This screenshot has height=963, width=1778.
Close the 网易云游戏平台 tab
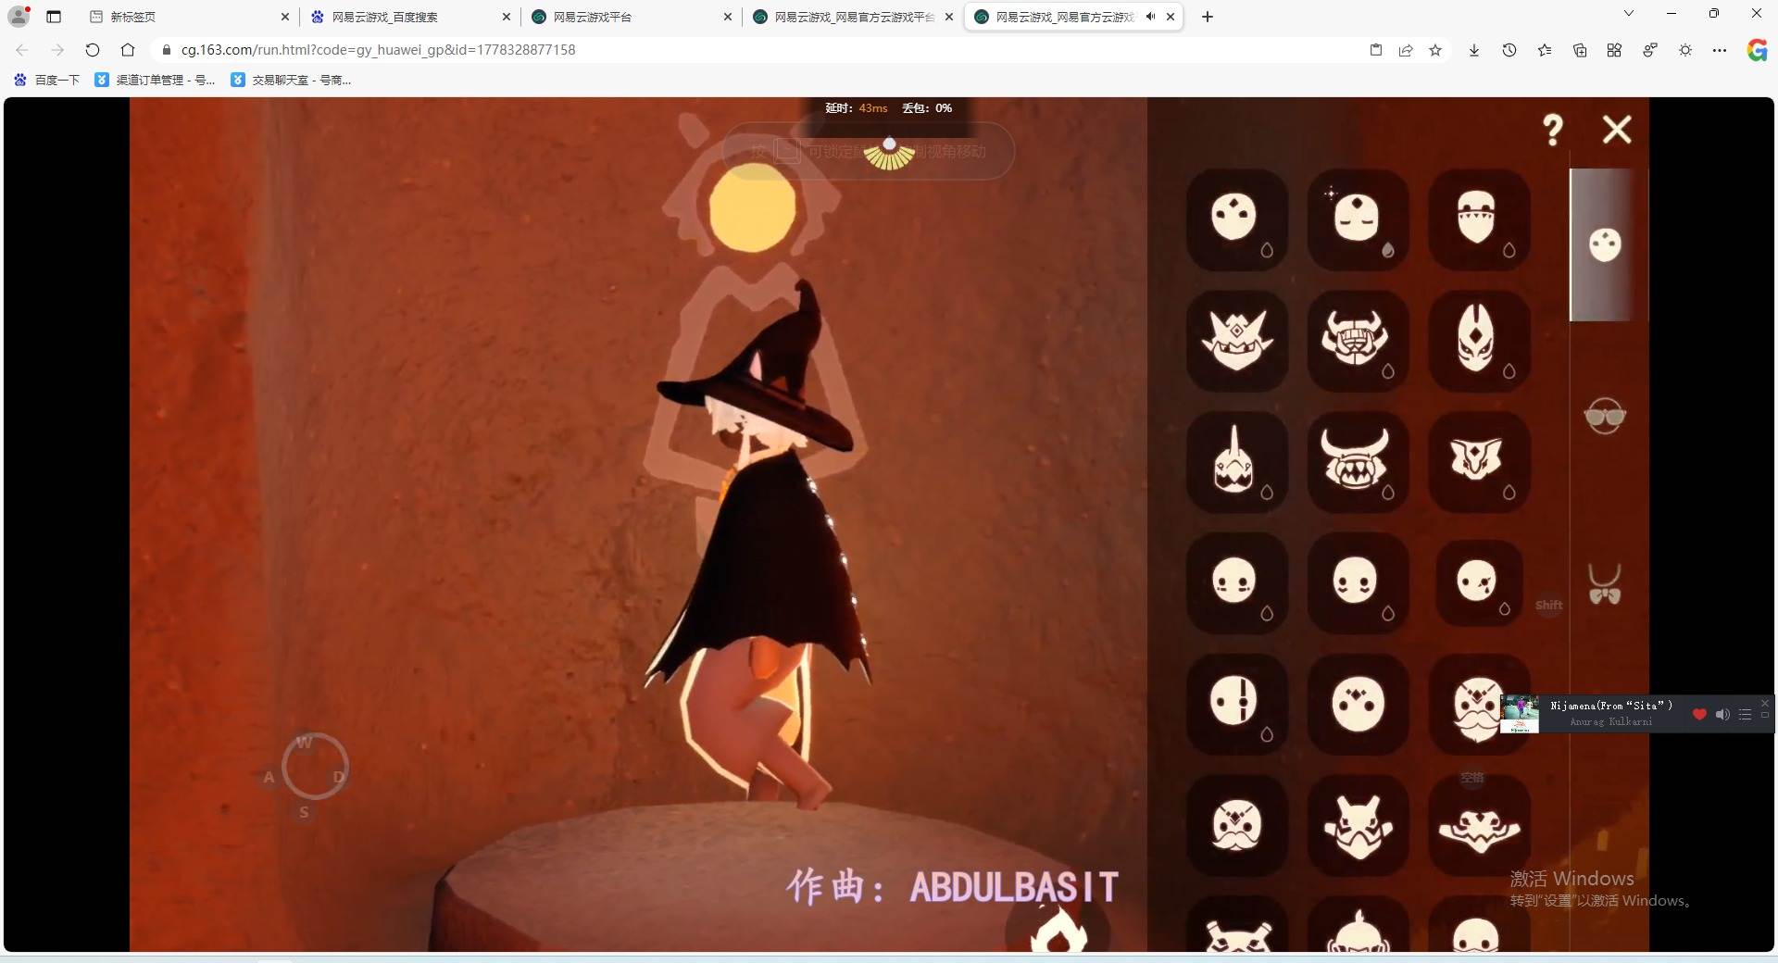click(728, 17)
